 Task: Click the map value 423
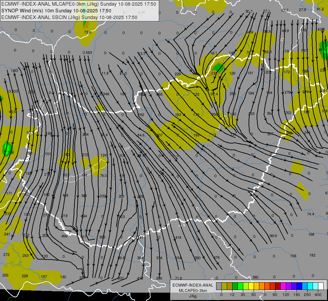point(122,217)
